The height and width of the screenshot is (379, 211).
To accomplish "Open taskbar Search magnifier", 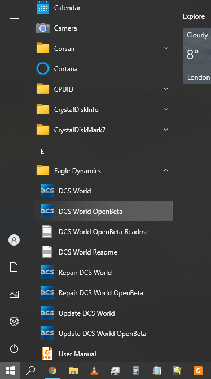I will (x=30, y=371).
